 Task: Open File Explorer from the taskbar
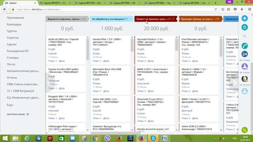click(15, 138)
